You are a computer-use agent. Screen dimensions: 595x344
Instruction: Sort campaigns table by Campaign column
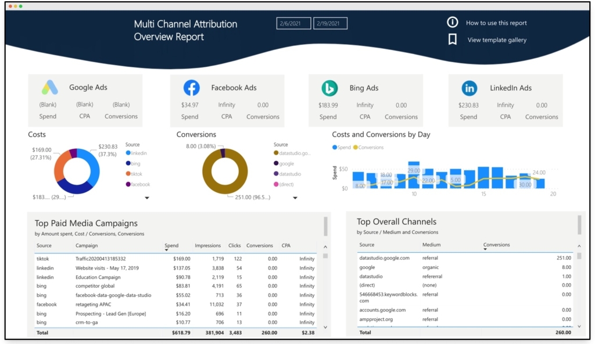[x=87, y=246]
